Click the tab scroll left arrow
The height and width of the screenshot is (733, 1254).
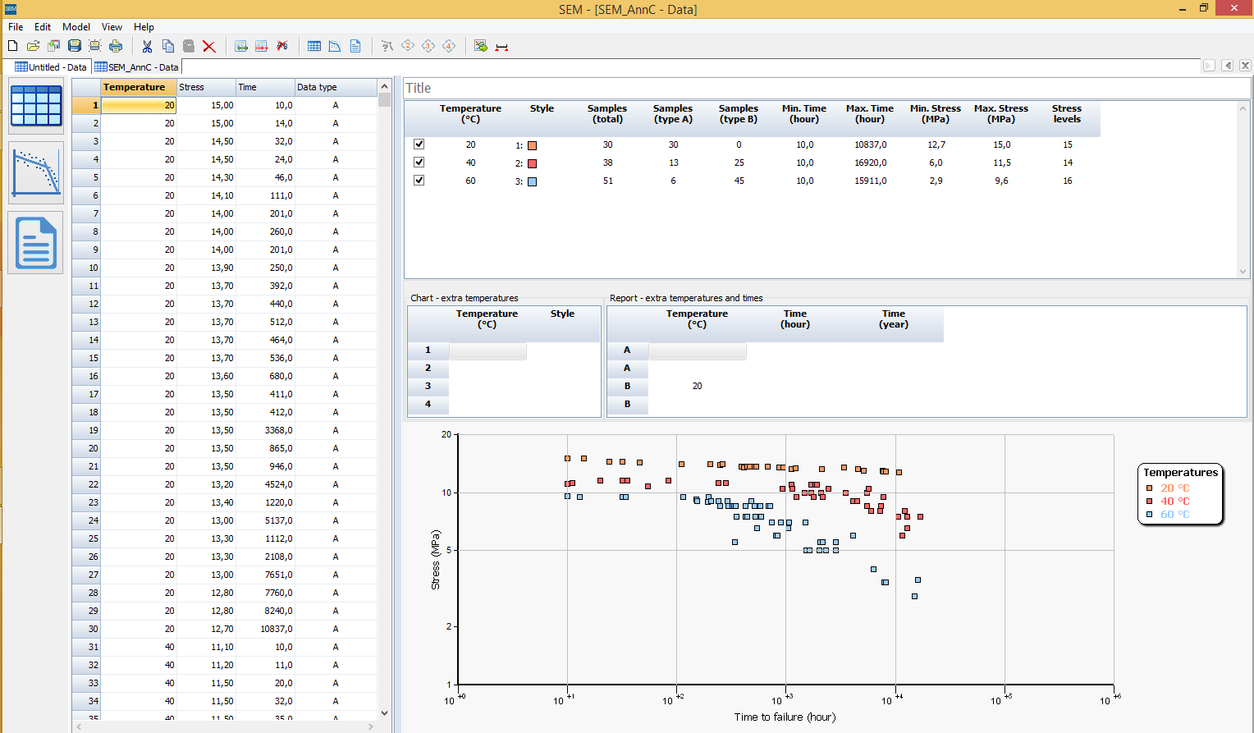tap(1228, 66)
